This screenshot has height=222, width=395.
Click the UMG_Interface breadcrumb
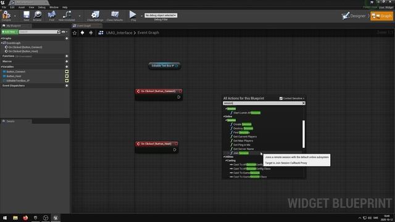[x=119, y=33]
